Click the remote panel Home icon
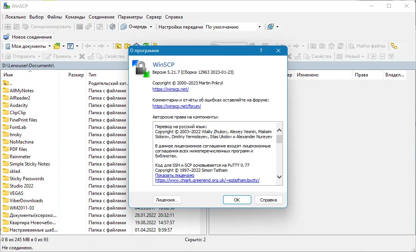Screen dimensions: 416x252 tap(331, 46)
